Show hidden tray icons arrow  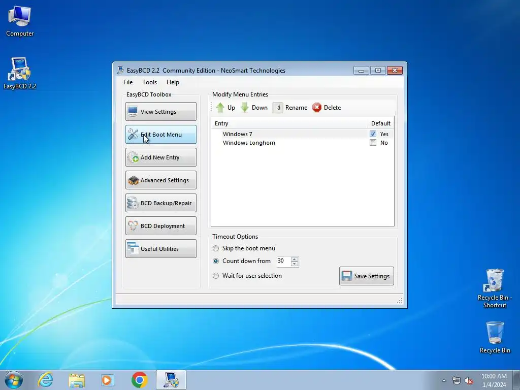pyautogui.click(x=444, y=380)
